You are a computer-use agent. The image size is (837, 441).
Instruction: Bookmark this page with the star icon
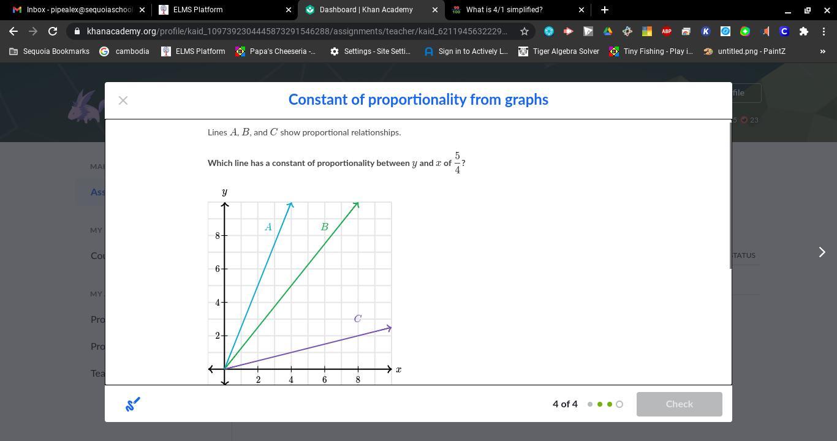click(x=525, y=31)
